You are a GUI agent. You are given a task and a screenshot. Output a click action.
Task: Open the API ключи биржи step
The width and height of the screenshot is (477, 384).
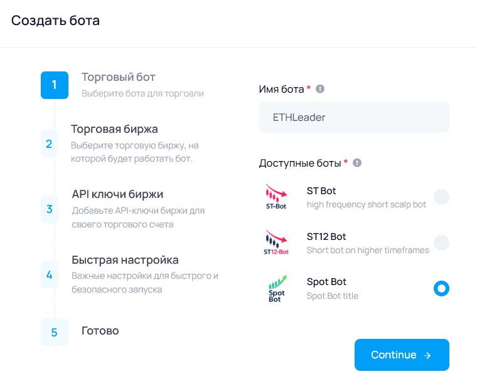tap(117, 194)
